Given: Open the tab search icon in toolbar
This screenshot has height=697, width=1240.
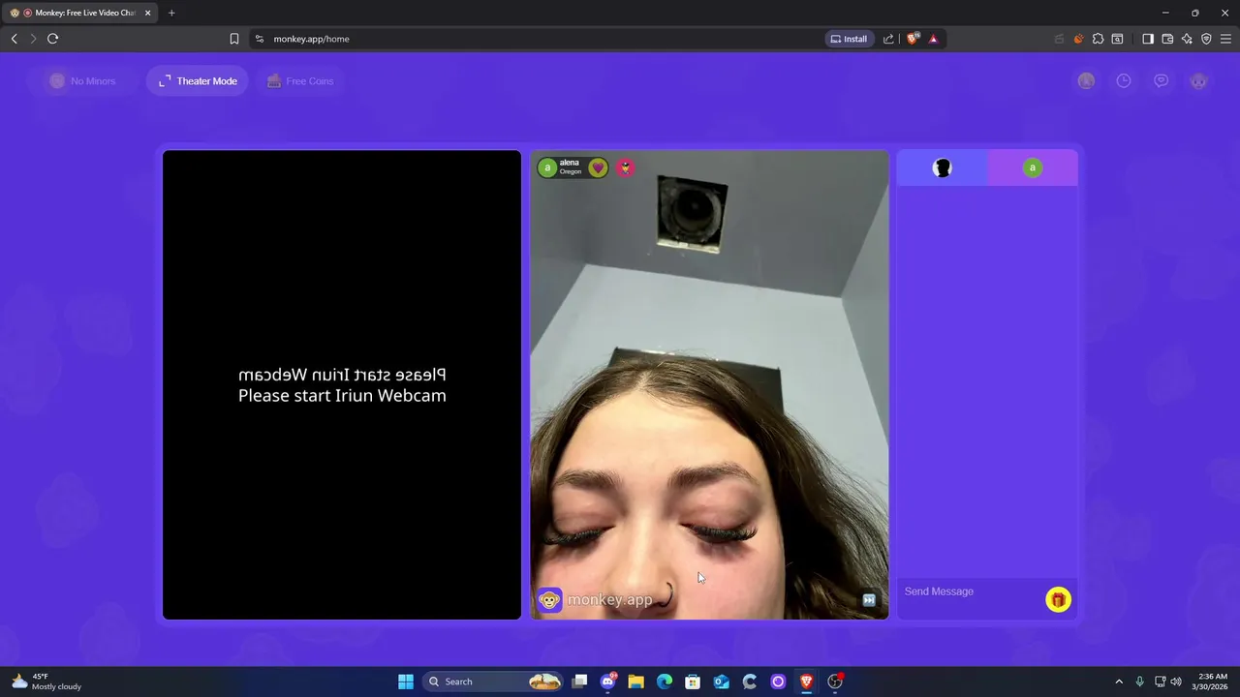Looking at the screenshot, I should coord(1117,39).
